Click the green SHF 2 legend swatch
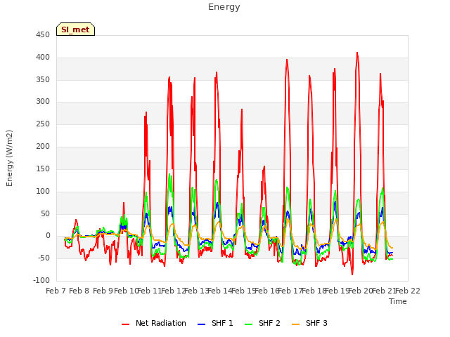The width and height of the screenshot is (450, 337). 248,324
